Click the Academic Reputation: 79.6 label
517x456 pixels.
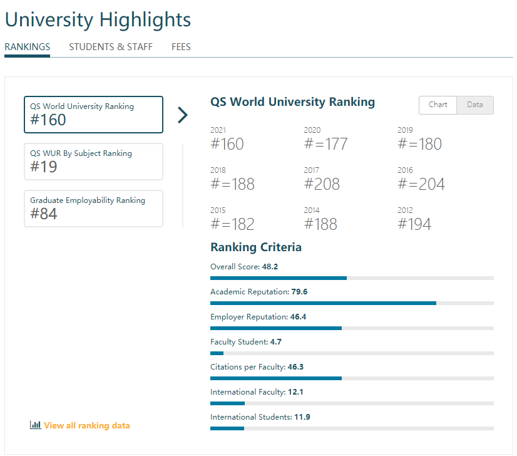pyautogui.click(x=259, y=292)
